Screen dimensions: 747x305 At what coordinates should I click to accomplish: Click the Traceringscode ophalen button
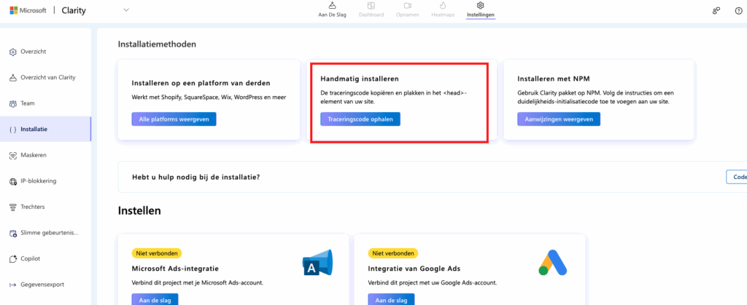pyautogui.click(x=360, y=119)
